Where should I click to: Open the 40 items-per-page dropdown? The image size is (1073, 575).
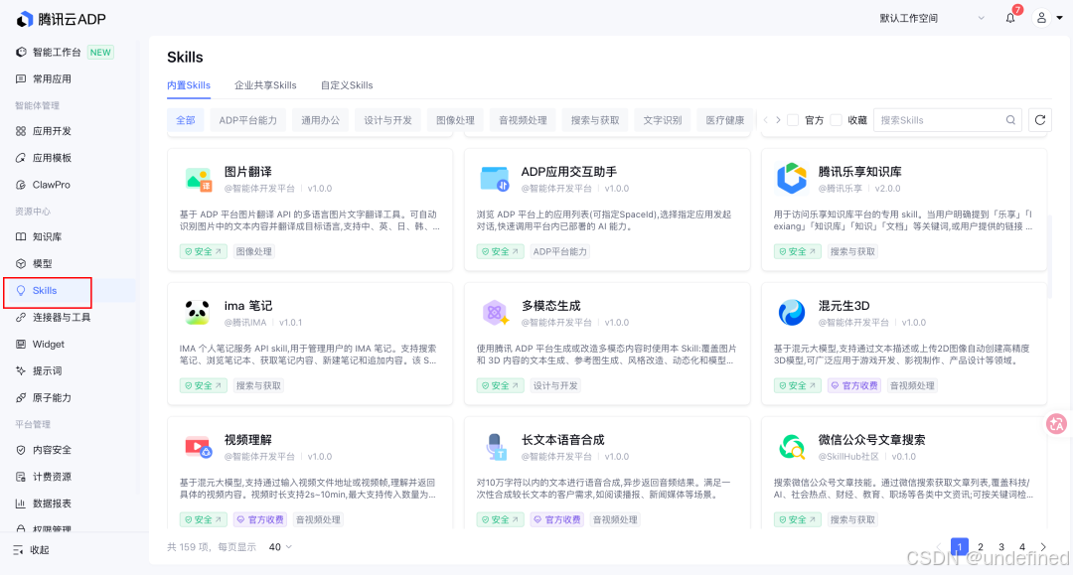[x=280, y=547]
